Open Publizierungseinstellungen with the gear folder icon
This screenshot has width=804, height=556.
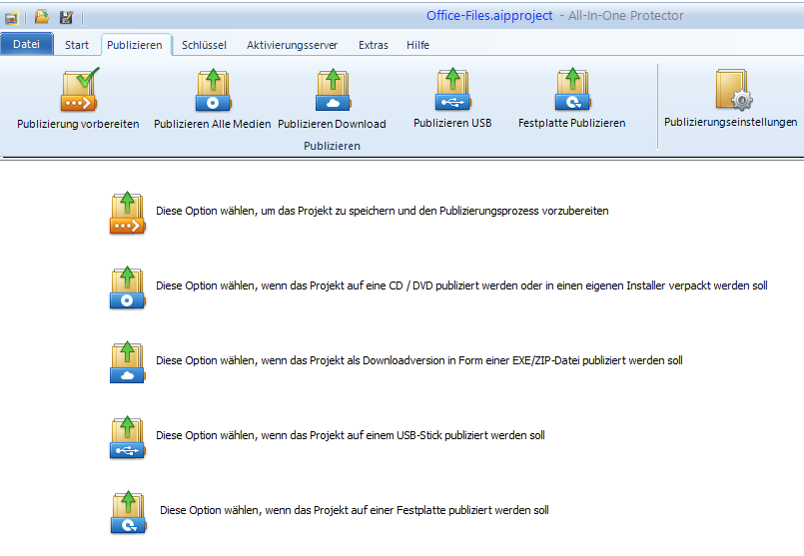(731, 92)
